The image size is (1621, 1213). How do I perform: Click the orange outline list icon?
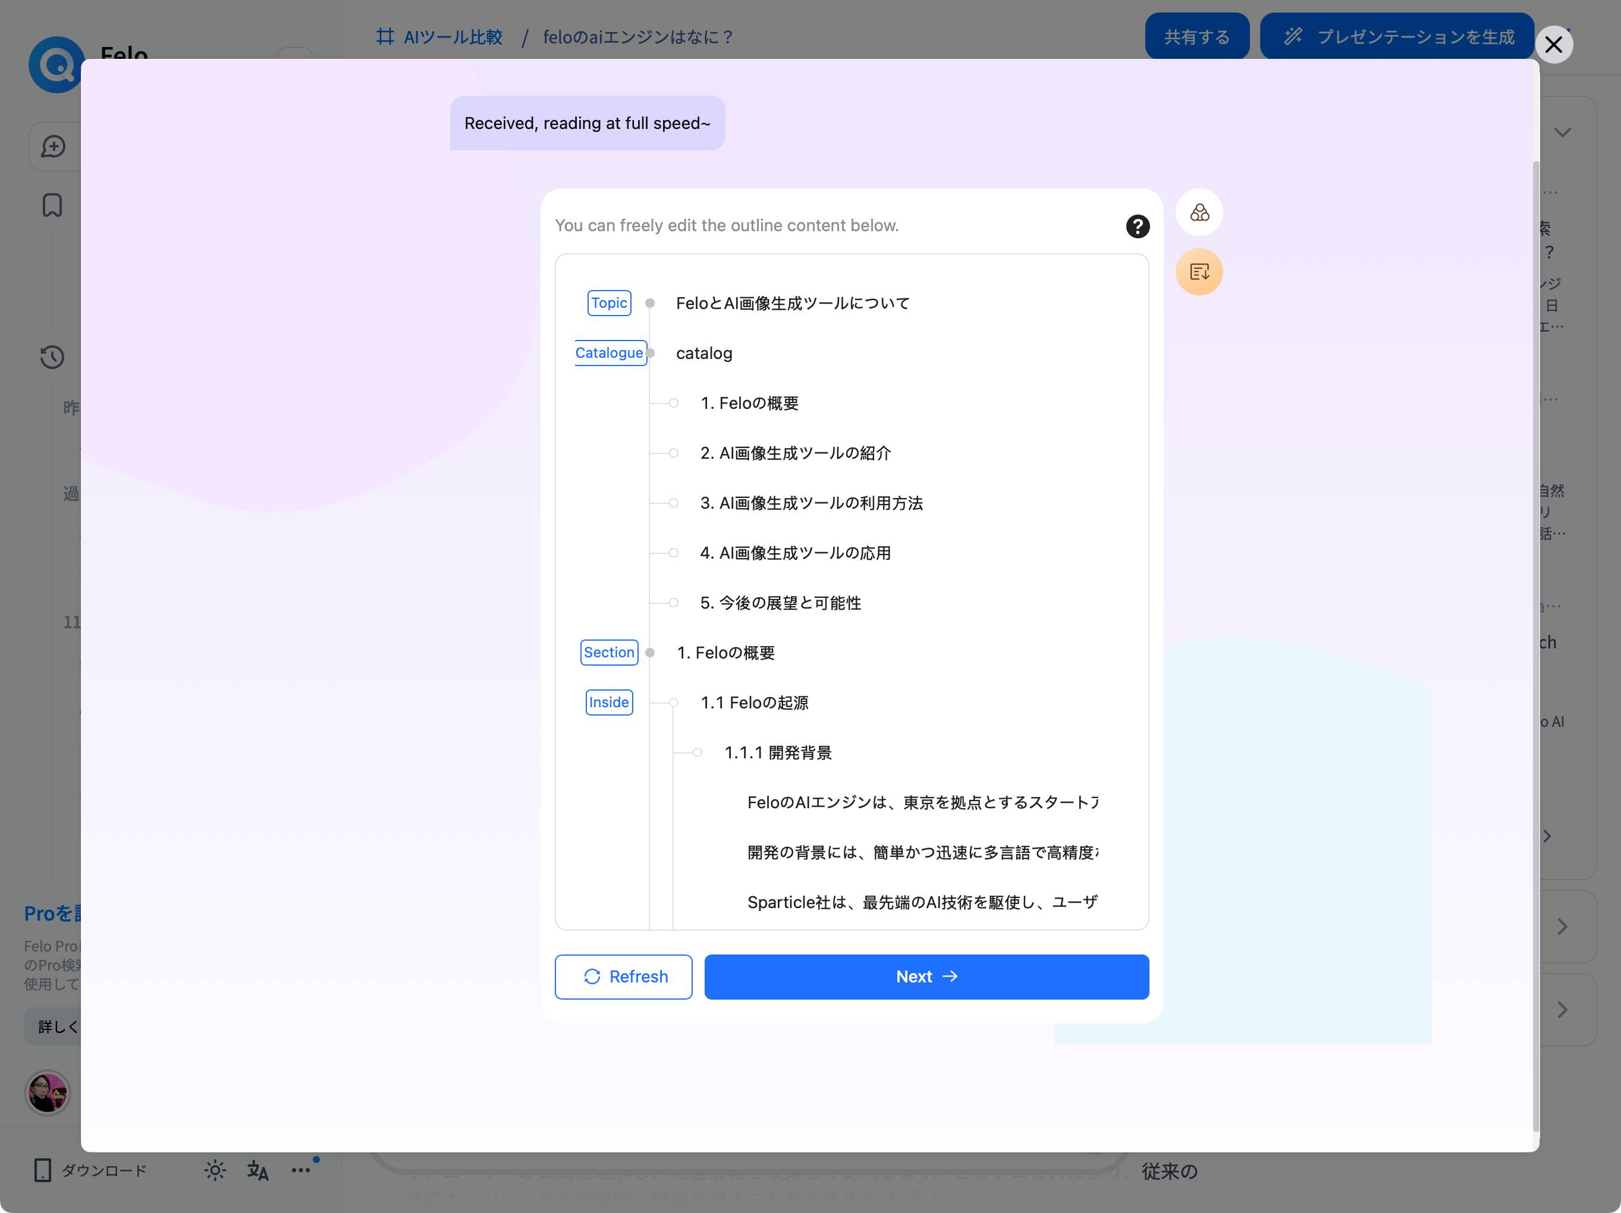coord(1199,272)
